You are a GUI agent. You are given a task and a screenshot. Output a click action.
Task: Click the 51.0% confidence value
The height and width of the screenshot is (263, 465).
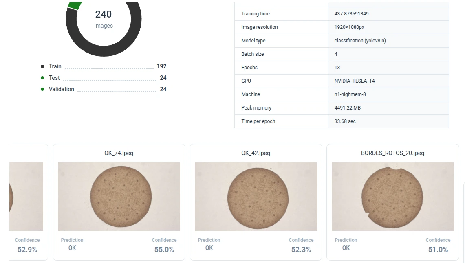click(x=438, y=250)
